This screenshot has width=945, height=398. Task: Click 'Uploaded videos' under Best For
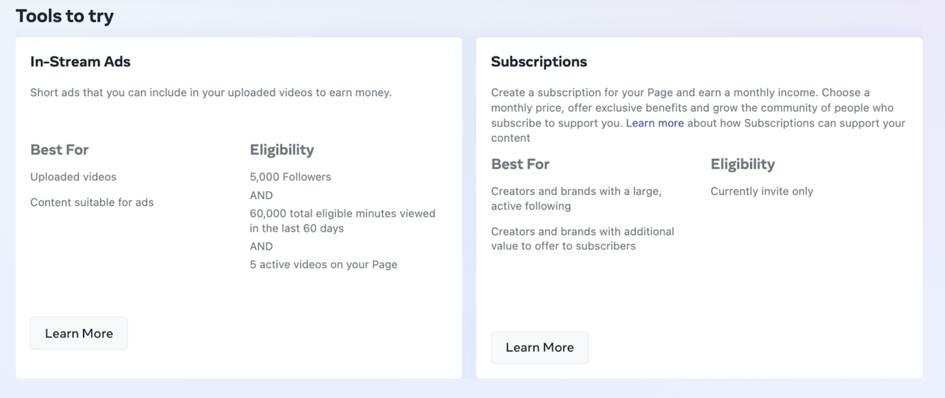[73, 177]
